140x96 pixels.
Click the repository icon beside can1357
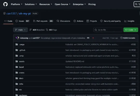click(x=4, y=13)
